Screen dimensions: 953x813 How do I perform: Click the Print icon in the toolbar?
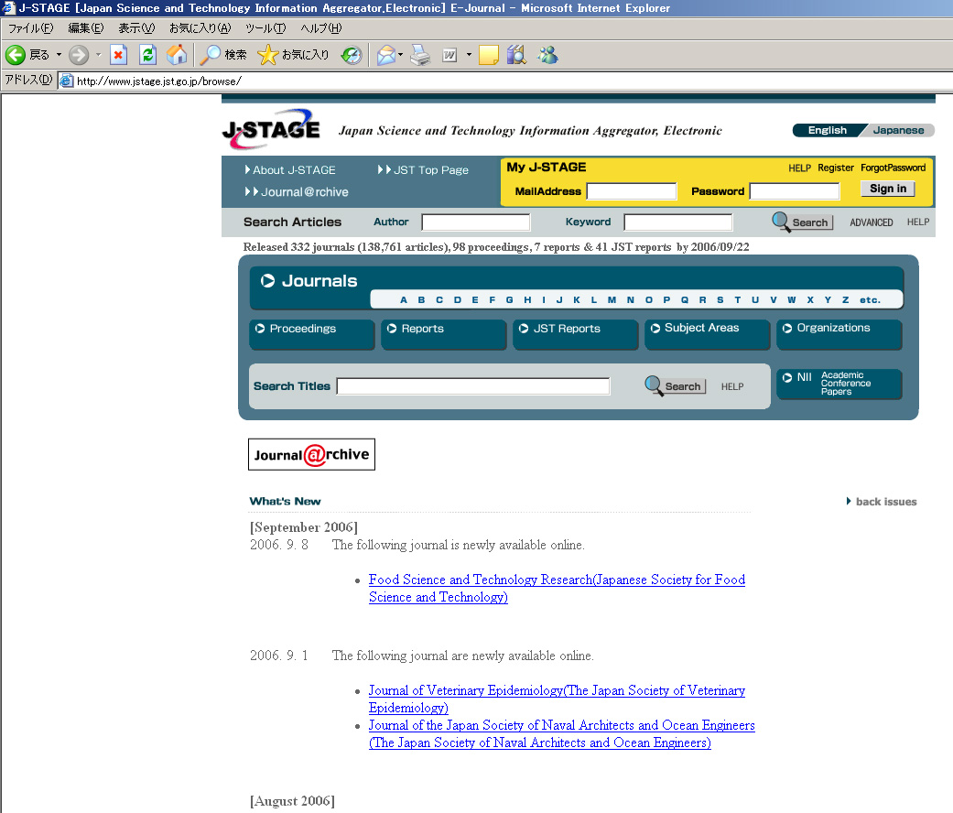coord(420,55)
